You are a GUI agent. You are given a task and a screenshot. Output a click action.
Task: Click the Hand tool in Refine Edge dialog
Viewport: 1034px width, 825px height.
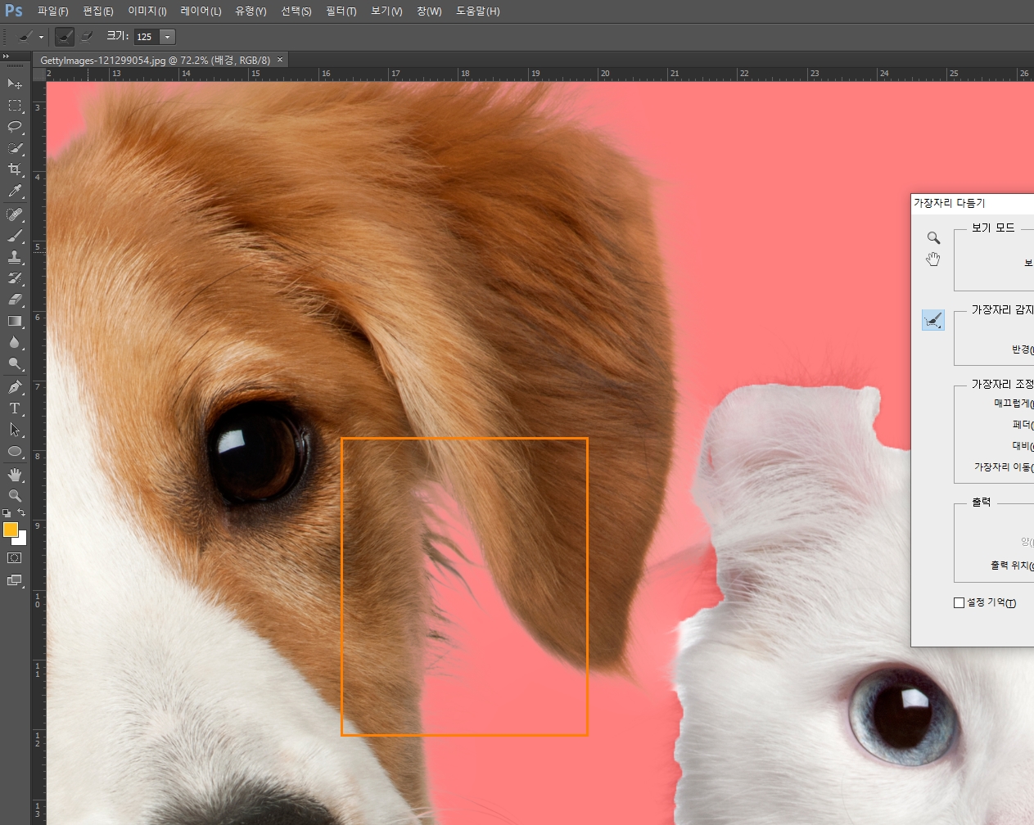933,259
